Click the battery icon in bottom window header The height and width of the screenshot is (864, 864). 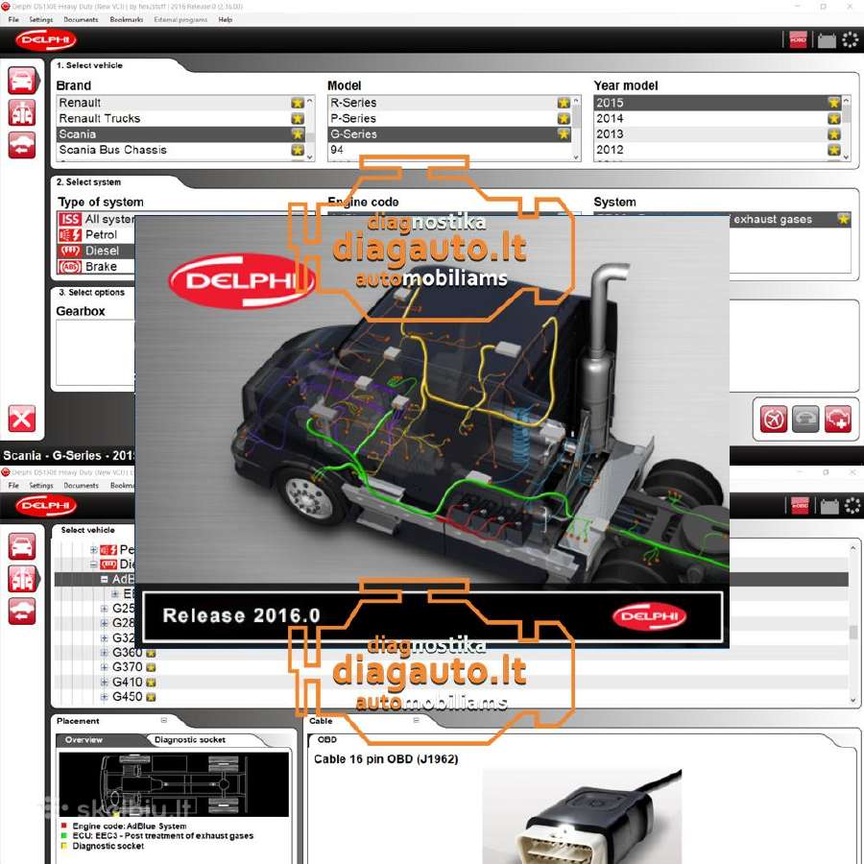829,506
